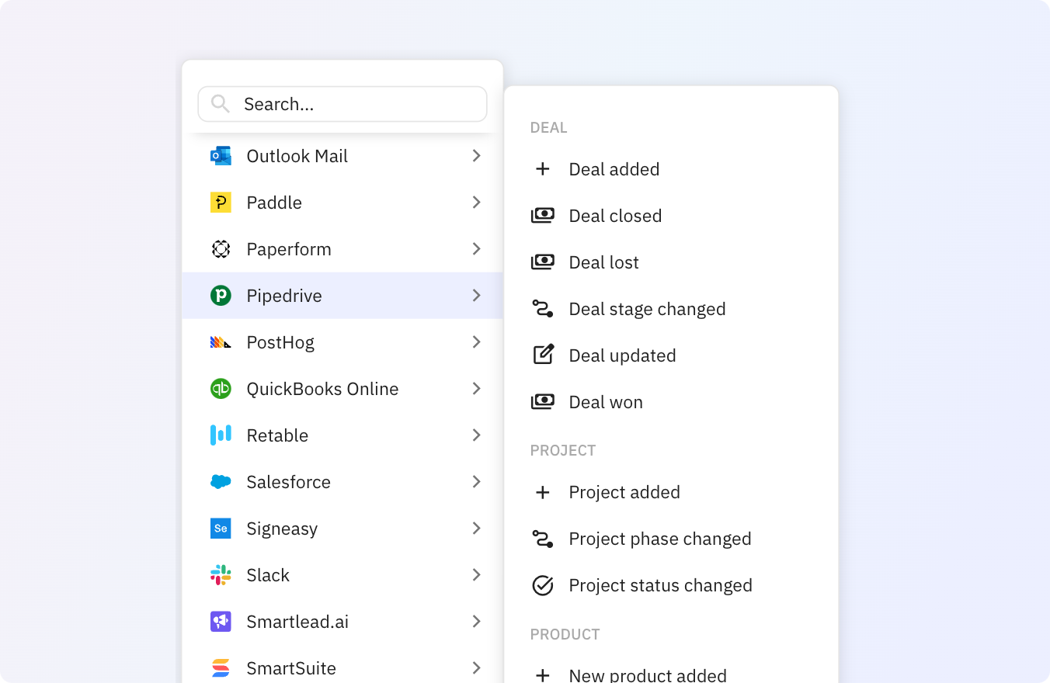Screen dimensions: 1050x683
Task: Click the money icon beside Deal won
Action: [x=543, y=402]
